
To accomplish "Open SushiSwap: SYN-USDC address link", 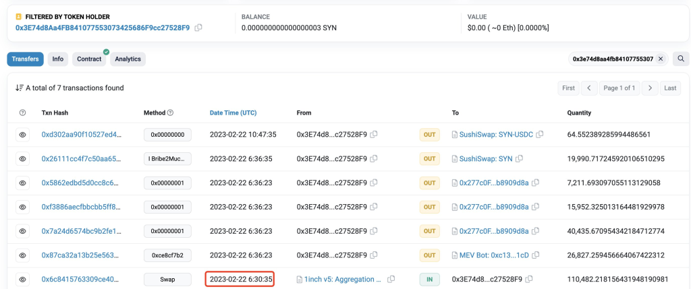I will click(x=496, y=135).
